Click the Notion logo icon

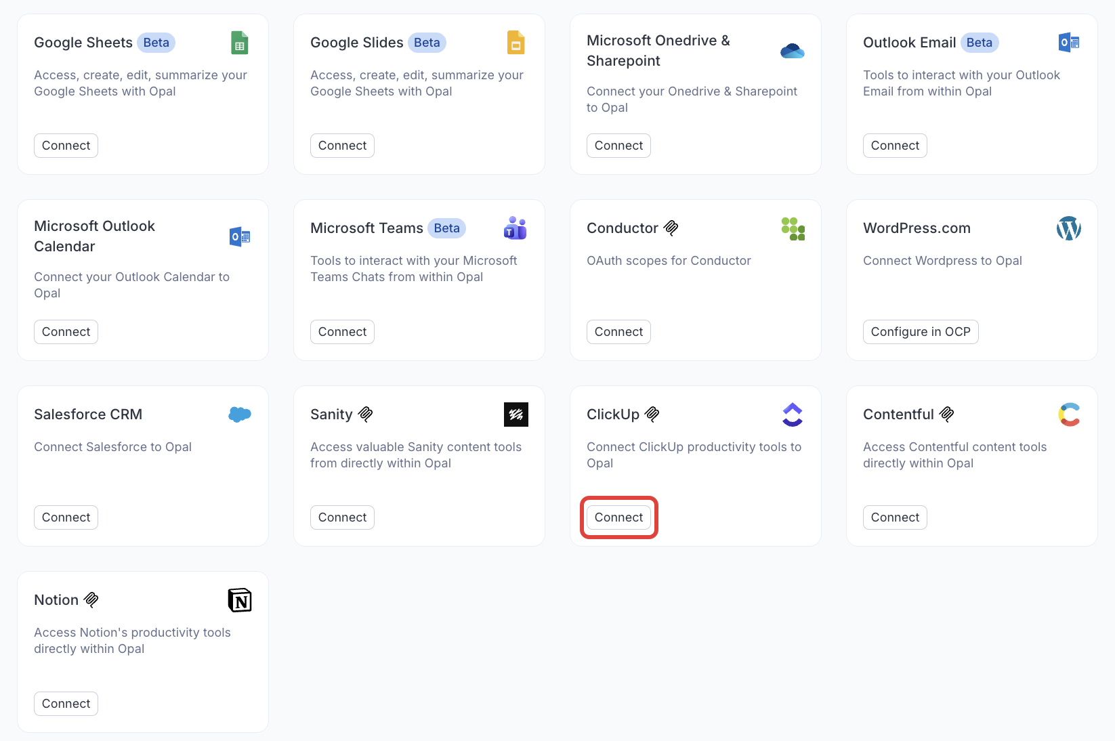239,600
